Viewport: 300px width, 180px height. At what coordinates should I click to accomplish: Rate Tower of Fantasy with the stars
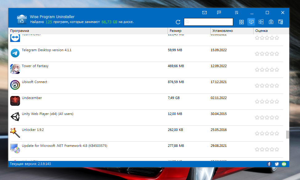pos(267,70)
